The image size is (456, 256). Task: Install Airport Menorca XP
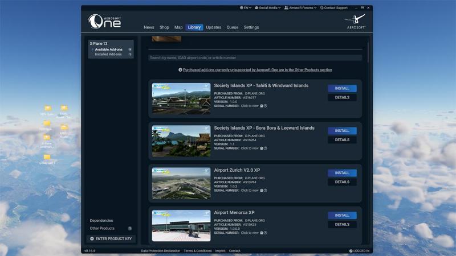[342, 216]
